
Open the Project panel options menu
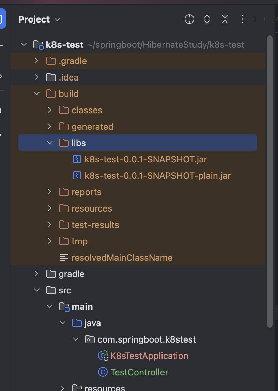pos(243,19)
